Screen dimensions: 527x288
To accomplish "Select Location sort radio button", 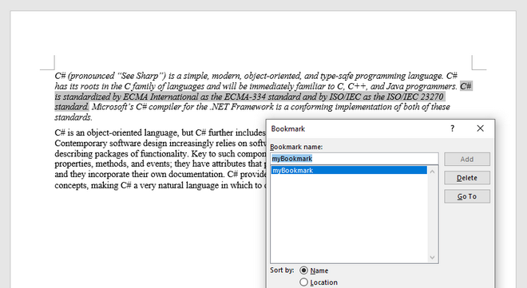I will tap(304, 282).
